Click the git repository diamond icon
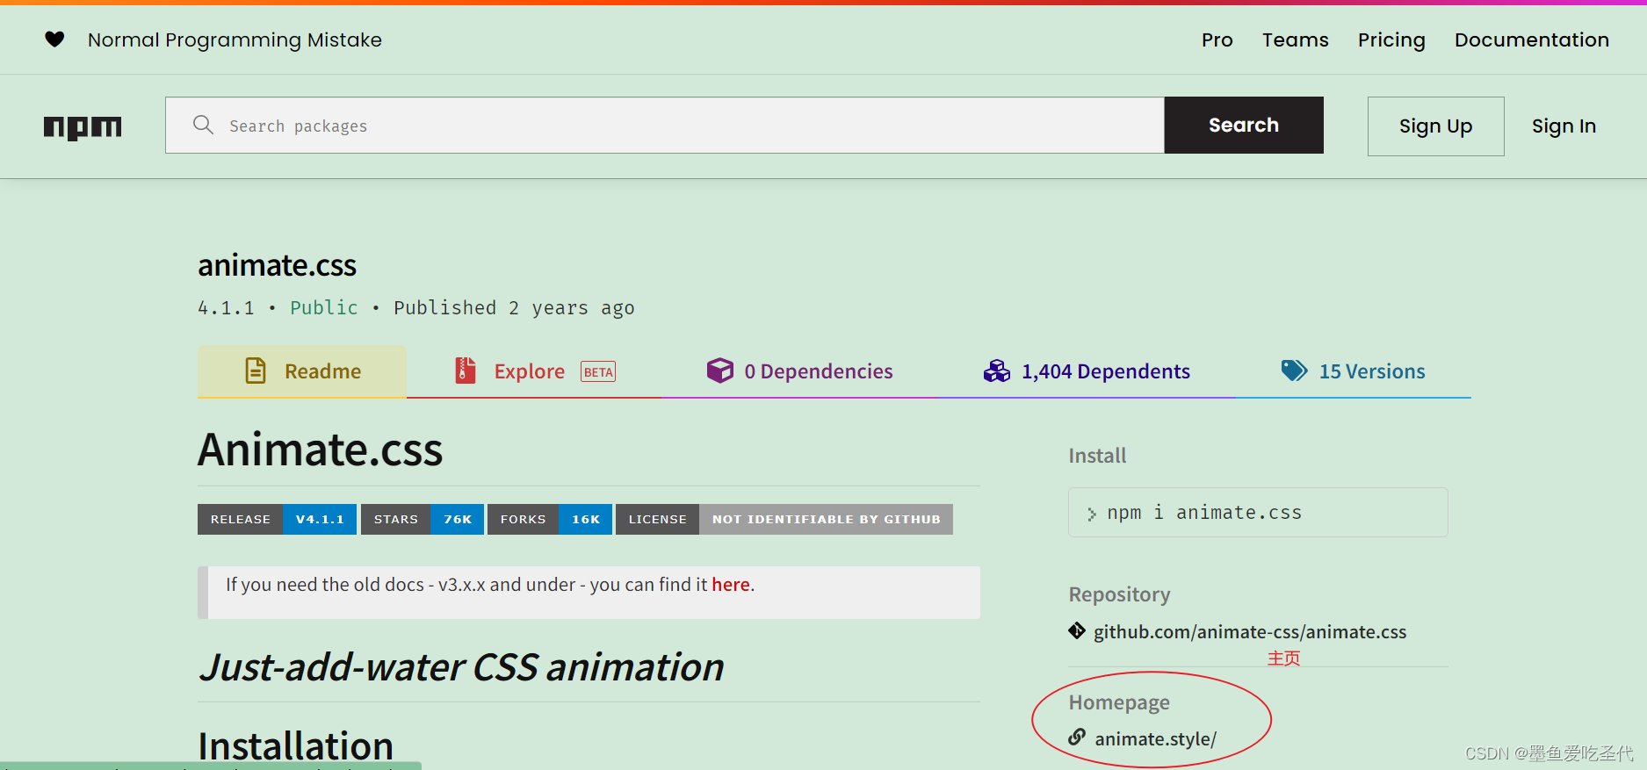The image size is (1647, 770). tap(1077, 630)
